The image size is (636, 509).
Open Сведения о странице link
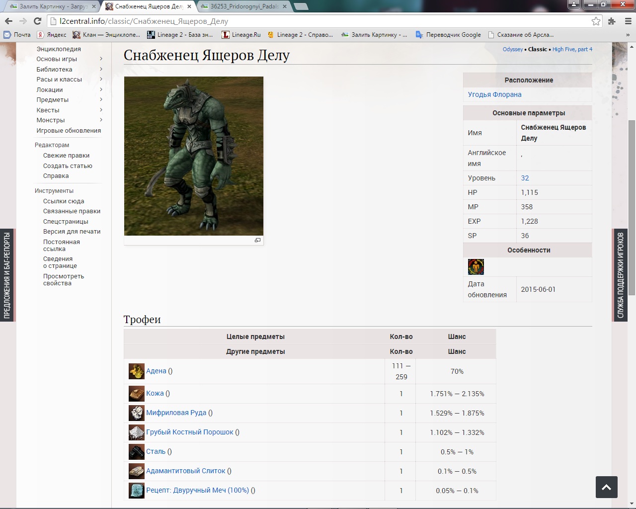(x=60, y=262)
